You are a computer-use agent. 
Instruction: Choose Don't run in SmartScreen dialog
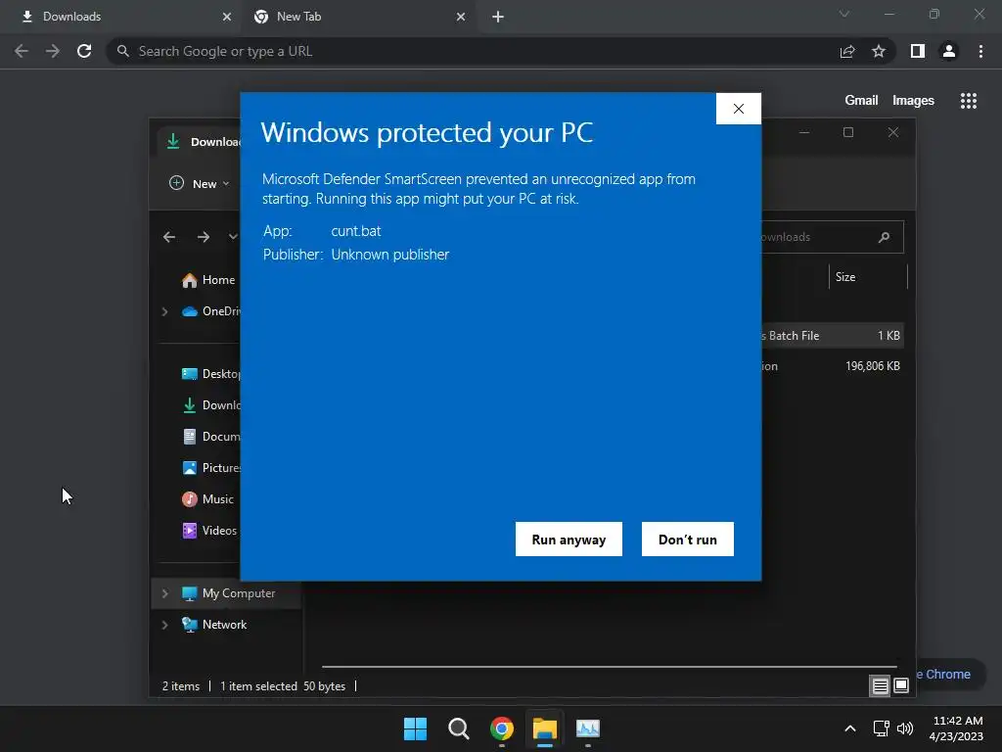click(x=688, y=540)
